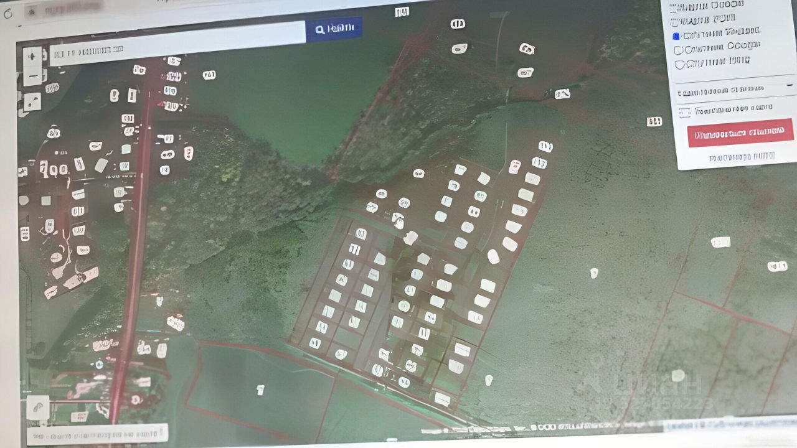Click the link icon button at the map's bottom-left

[38, 408]
